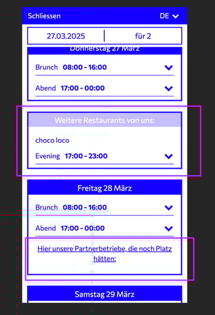Click the Samstag 29 März header
This screenshot has height=315, width=215.
point(105,294)
